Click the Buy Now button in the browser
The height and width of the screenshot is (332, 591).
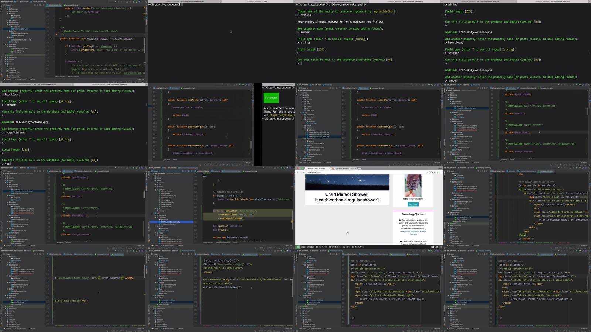click(x=413, y=204)
